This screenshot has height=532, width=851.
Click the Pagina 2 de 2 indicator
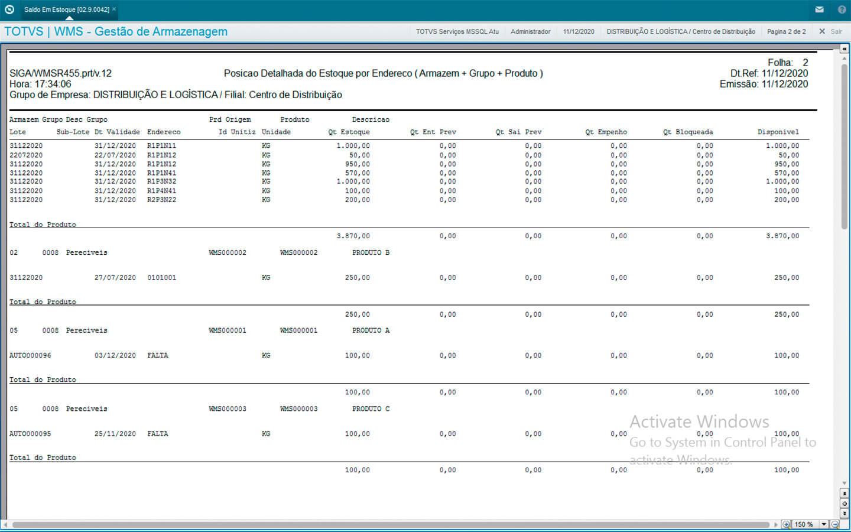786,31
